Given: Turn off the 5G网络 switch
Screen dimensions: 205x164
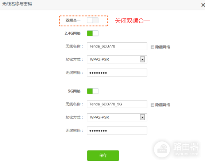Looking at the screenshot, I should click(93, 91).
